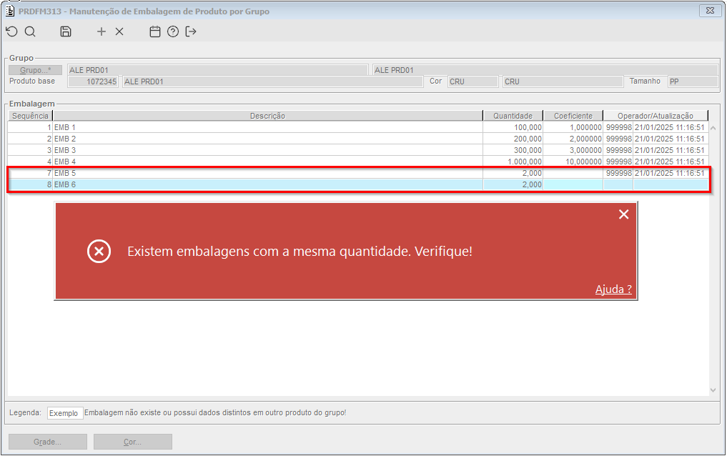Dismiss the red error message with X

coord(623,214)
